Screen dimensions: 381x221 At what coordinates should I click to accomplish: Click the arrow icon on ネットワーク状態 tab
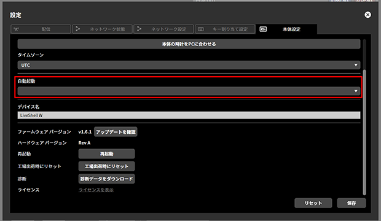click(x=78, y=29)
